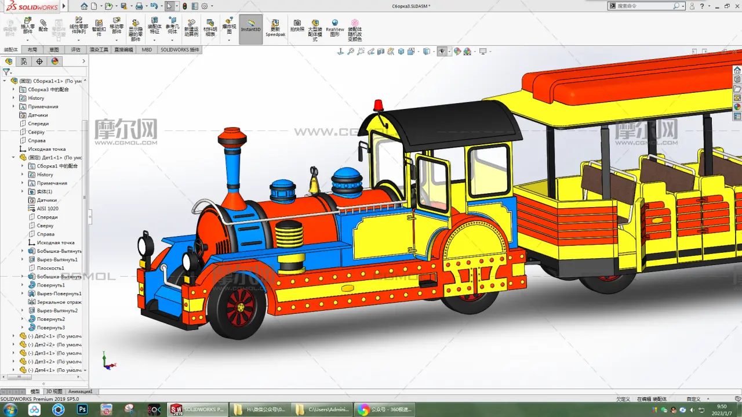
Task: Switch to the 草图 (Sketch) tab
Action: (x=54, y=50)
